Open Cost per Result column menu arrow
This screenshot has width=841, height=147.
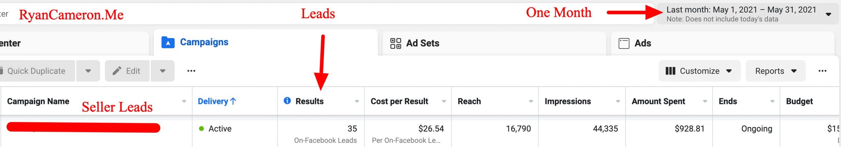[444, 101]
